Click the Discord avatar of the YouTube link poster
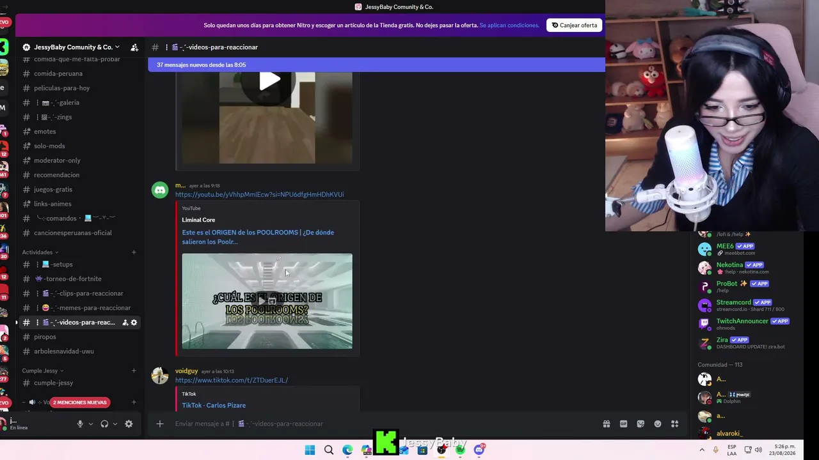The width and height of the screenshot is (819, 460). [x=160, y=190]
